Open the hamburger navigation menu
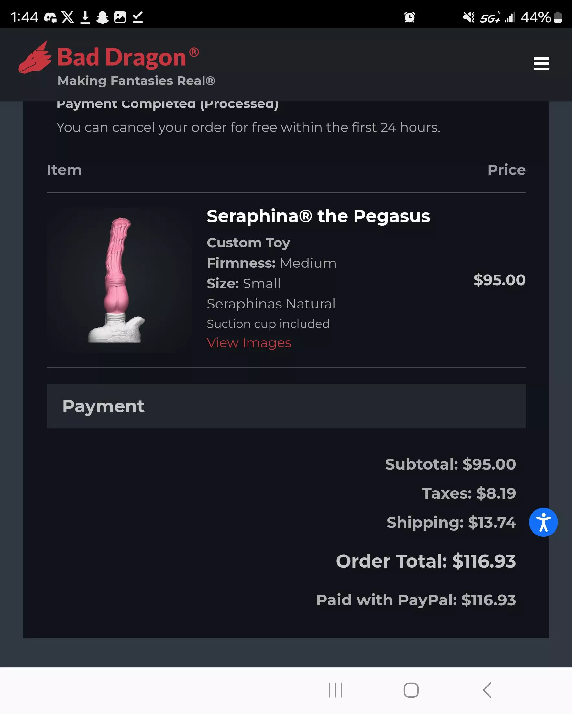 click(x=541, y=64)
